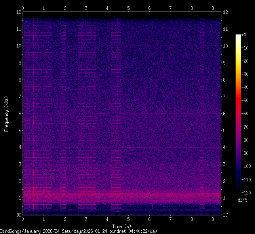This screenshot has width=255, height=234.
Task: Select the 2 second tick on the top time axis
Action: click(x=65, y=8)
